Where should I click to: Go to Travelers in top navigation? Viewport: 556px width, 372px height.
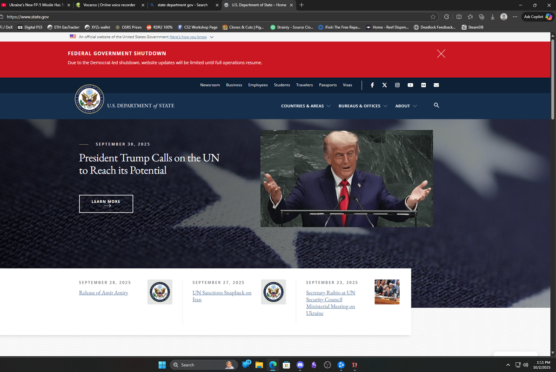tap(305, 85)
